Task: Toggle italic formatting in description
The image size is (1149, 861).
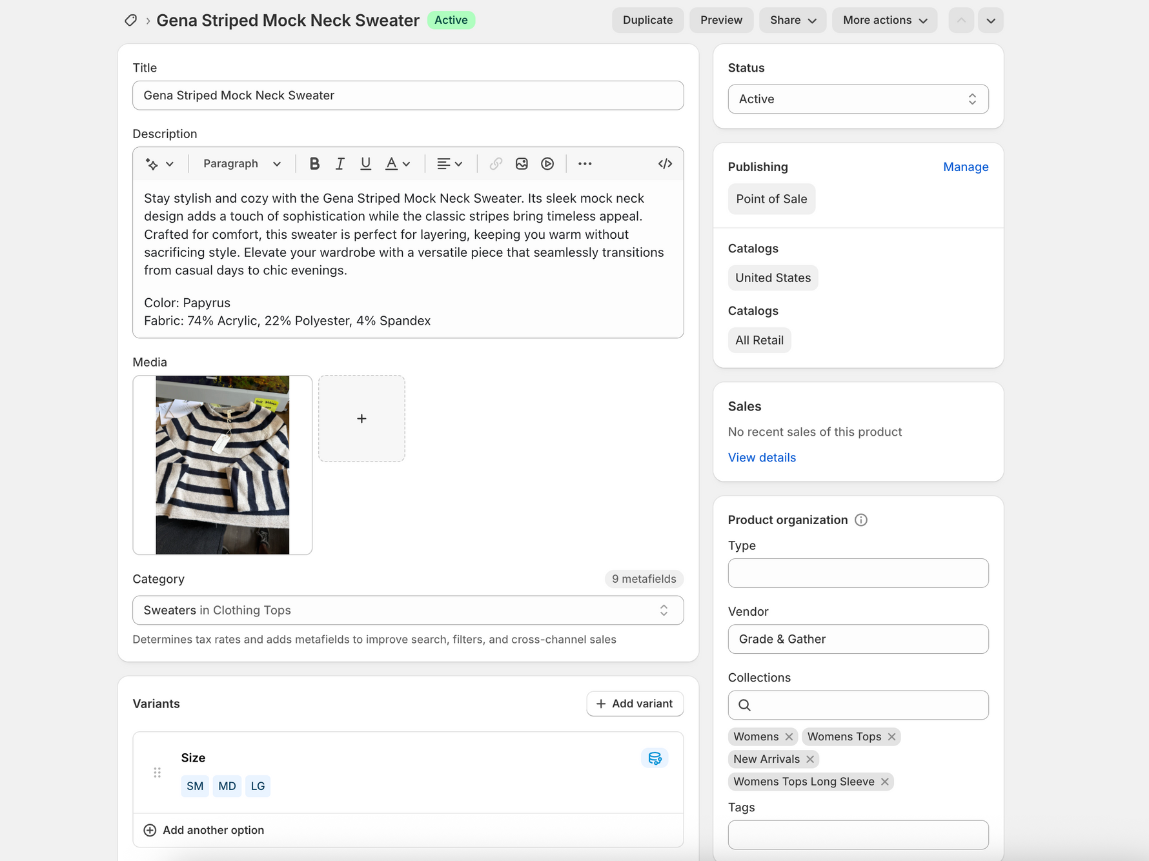Action: (x=340, y=164)
